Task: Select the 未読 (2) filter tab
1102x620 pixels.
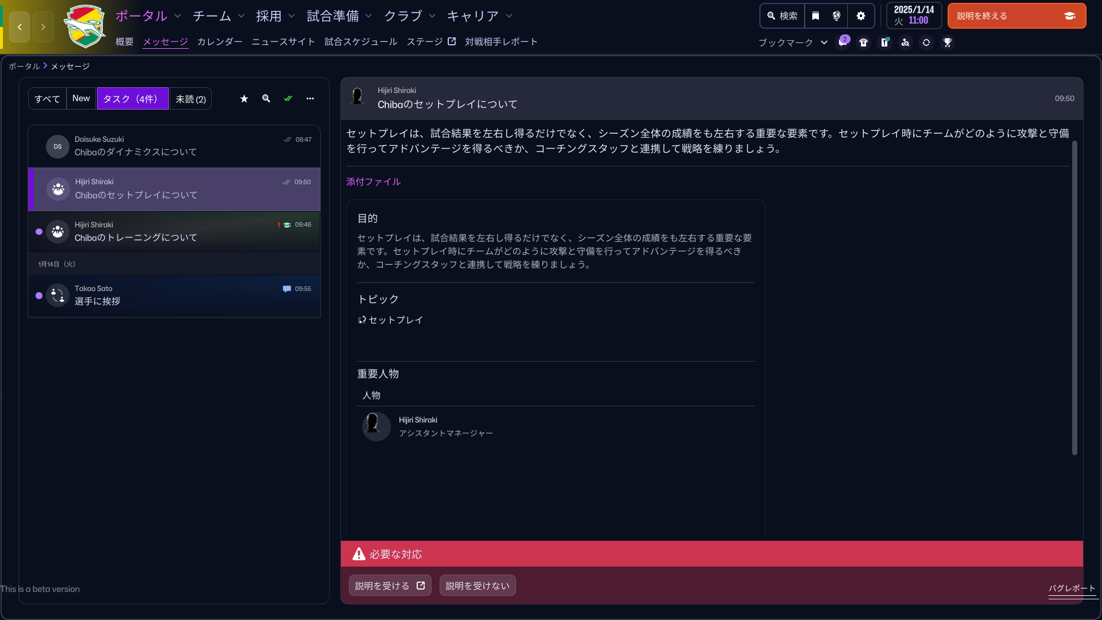Action: [x=191, y=99]
